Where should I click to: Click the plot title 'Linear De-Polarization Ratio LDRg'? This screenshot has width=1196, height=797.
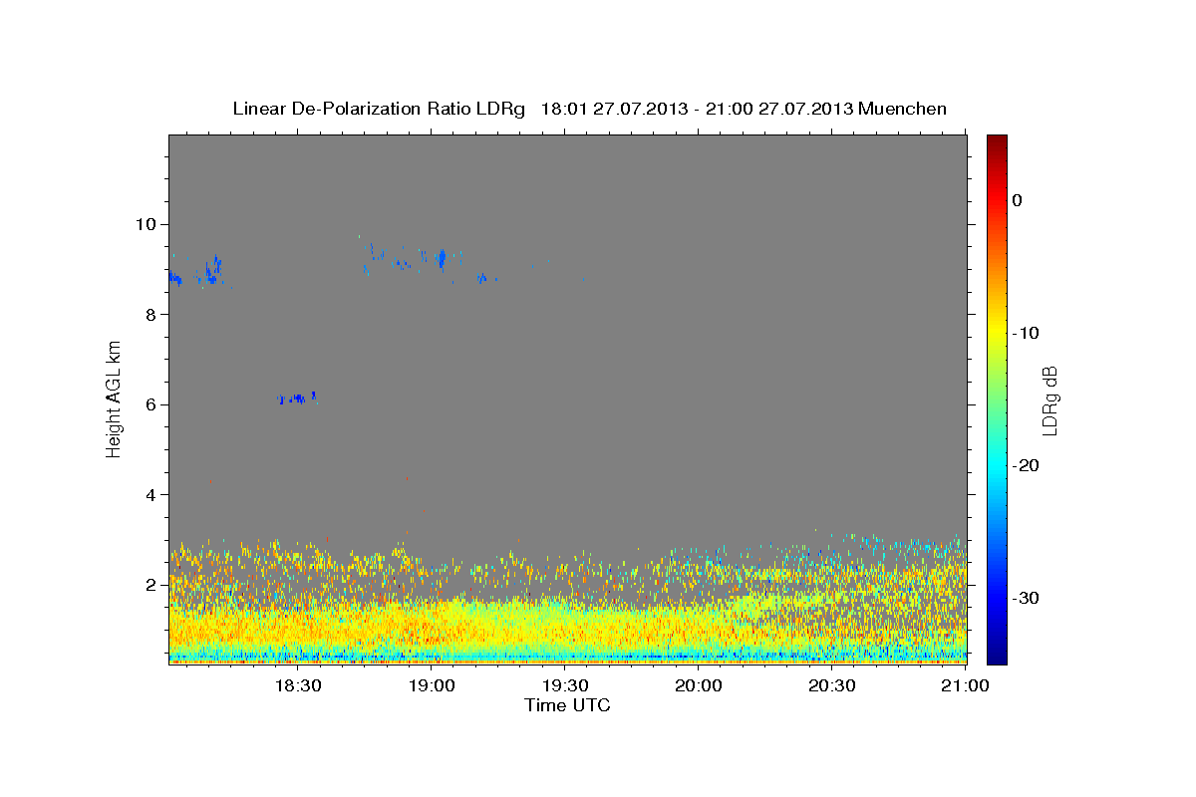click(x=378, y=109)
